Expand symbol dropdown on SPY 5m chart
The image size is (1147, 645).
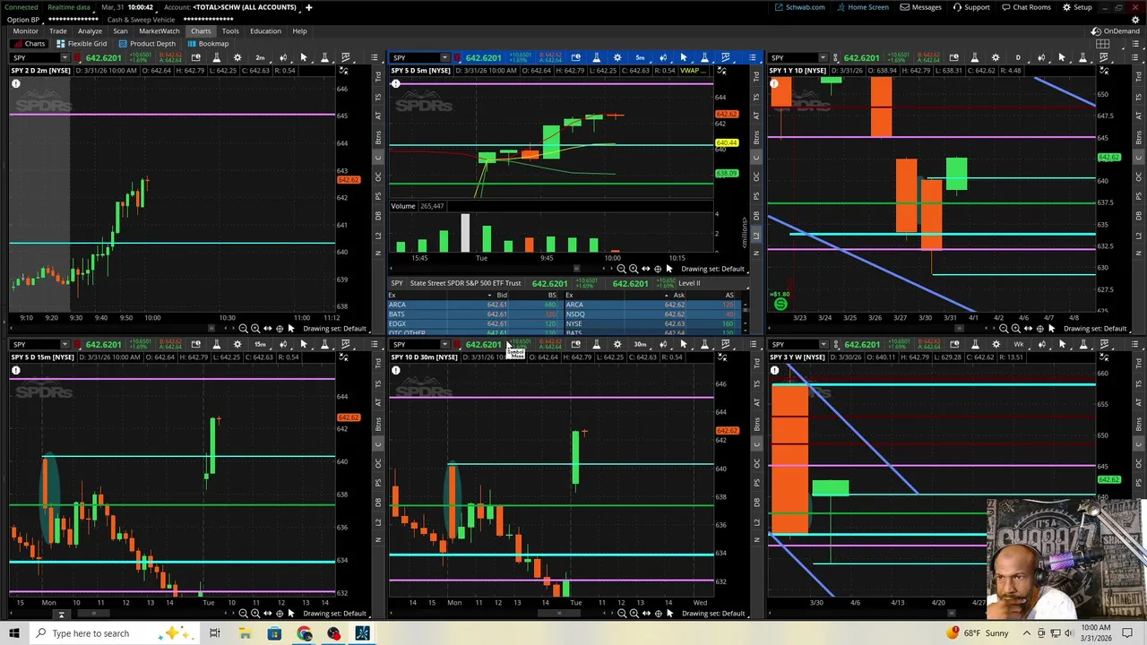444,57
